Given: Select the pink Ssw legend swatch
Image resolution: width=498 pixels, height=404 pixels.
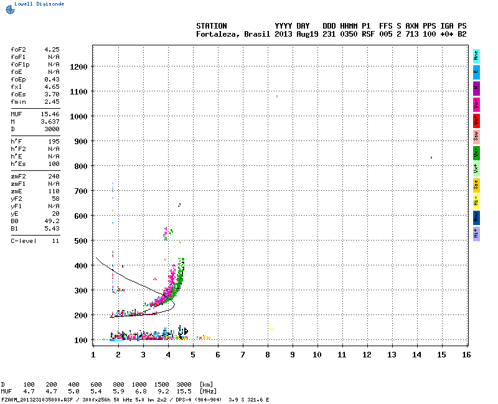Looking at the screenshot, I should [x=476, y=137].
